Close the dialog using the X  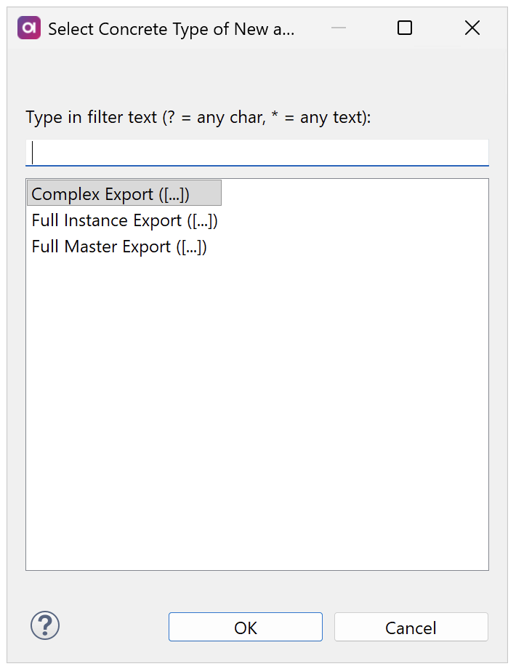pyautogui.click(x=472, y=28)
